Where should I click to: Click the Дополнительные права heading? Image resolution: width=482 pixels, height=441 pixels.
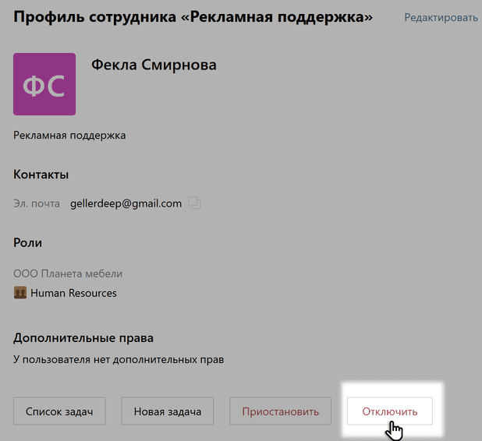pos(83,338)
